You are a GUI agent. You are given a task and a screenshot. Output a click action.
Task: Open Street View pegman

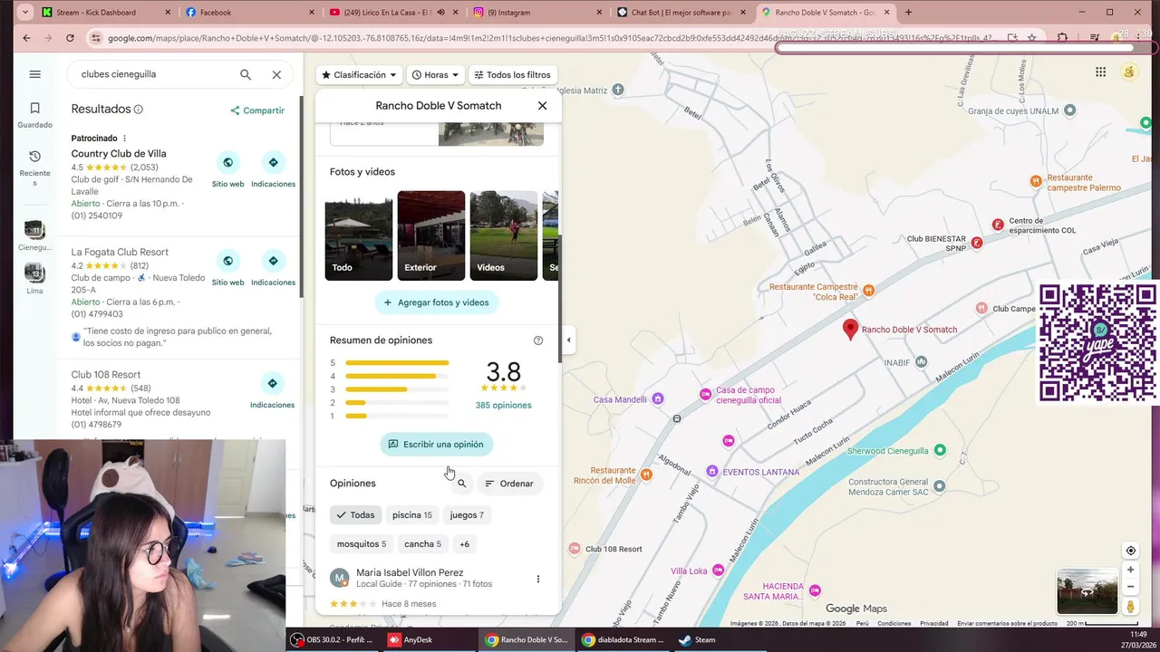[x=1130, y=607]
